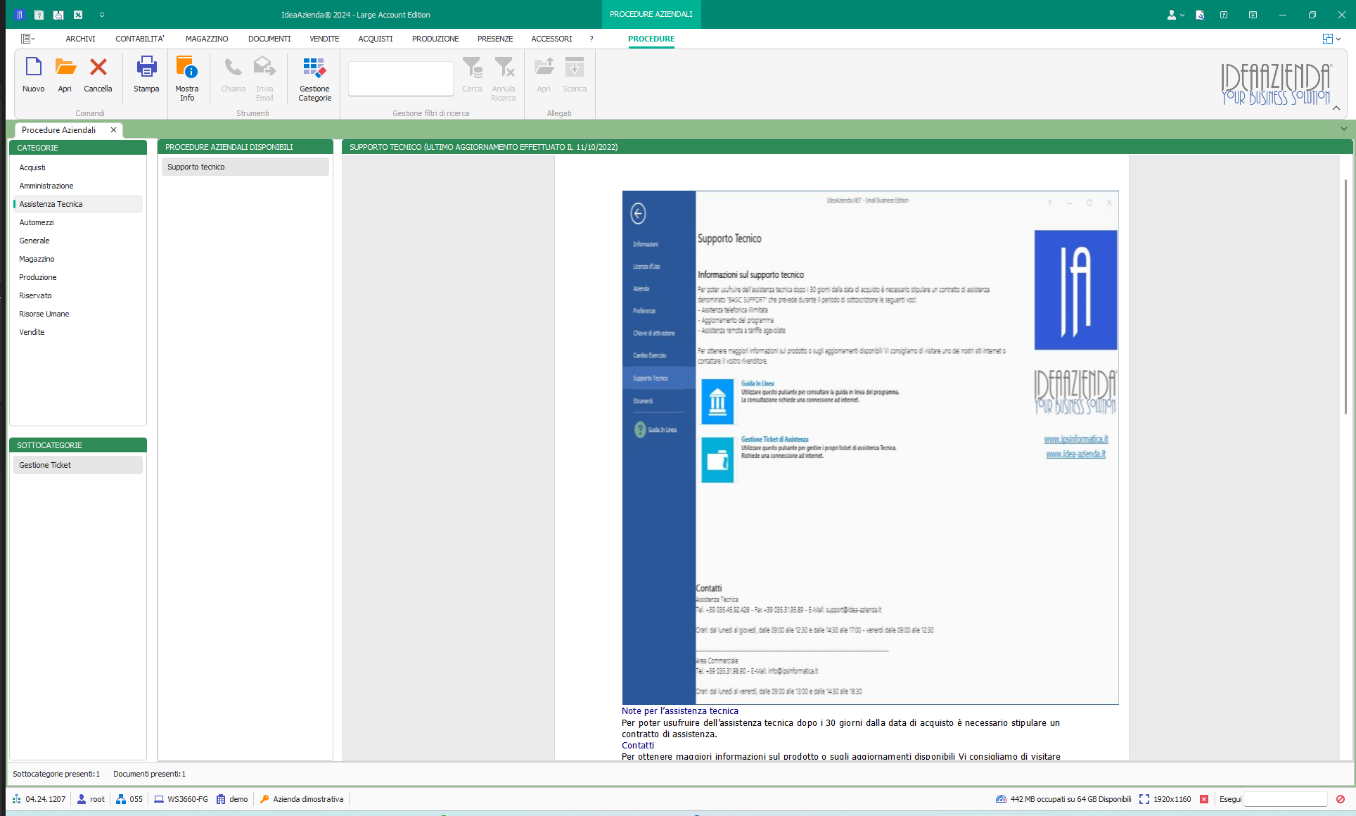Select the Riservato category
The height and width of the screenshot is (816, 1356).
pyautogui.click(x=78, y=295)
